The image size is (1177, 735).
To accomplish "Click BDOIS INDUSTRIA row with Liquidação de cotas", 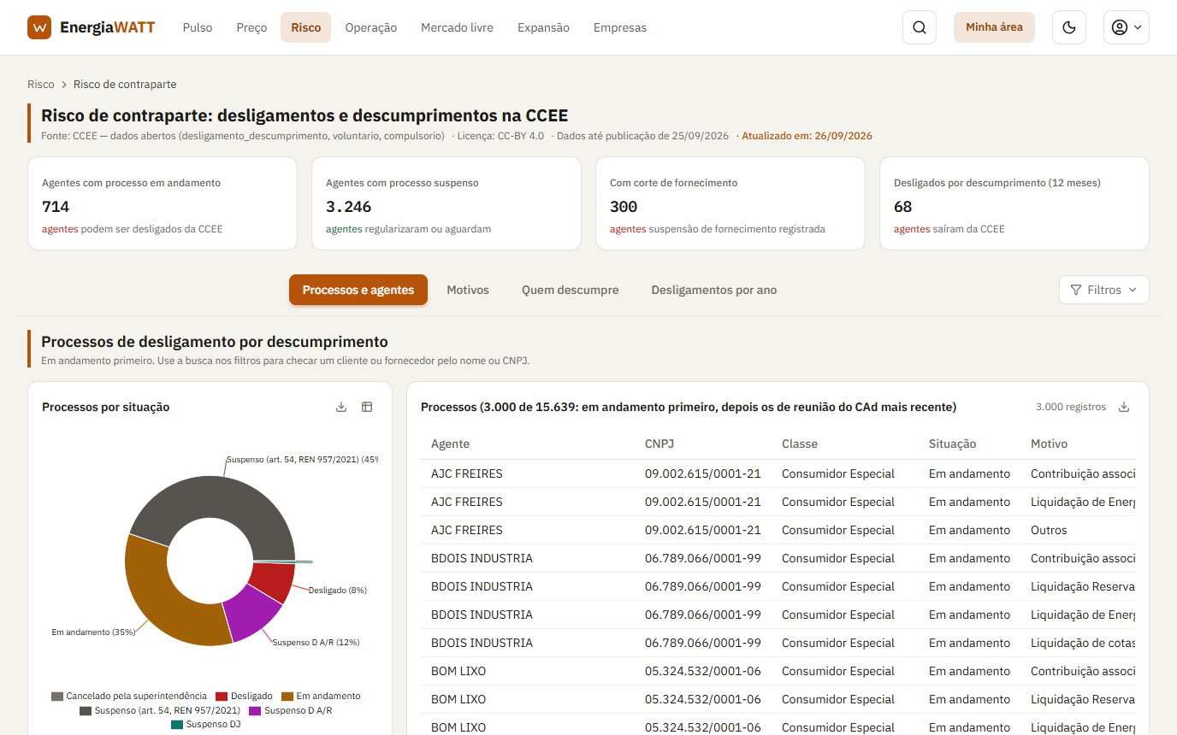I will coord(778,643).
